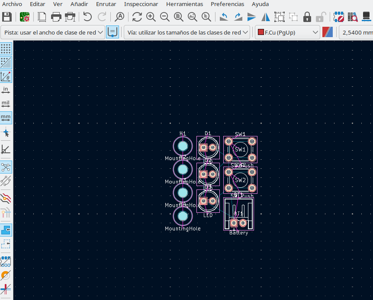Screen dimensions: 373x300
Task: Expand the via size 'Vía' dropdown
Action: click(x=187, y=32)
